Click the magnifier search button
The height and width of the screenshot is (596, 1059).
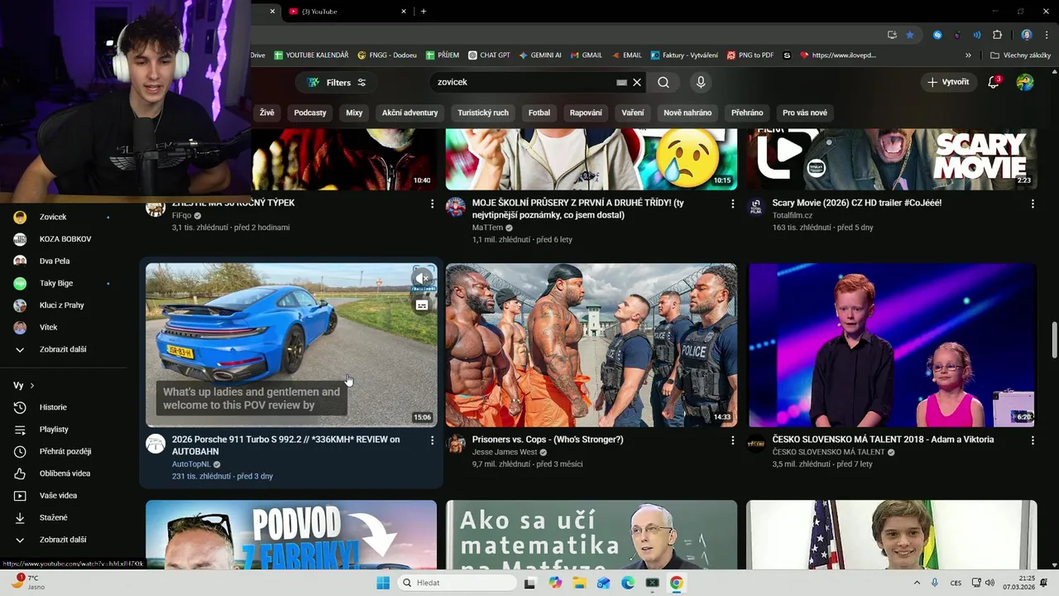(664, 83)
